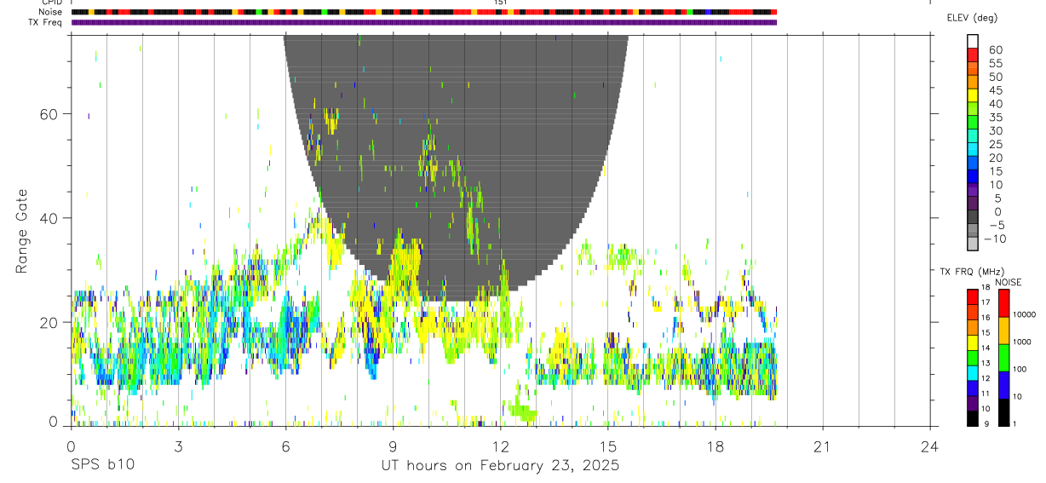Click the 'ELEV (deg)' legend title
1046x483 pixels.
[972, 18]
